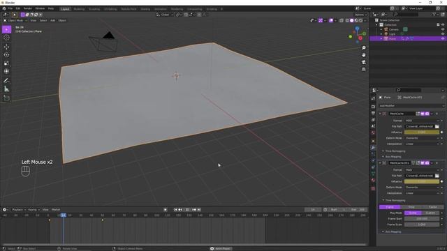Select the Rotate tool in viewport toolbar
Screen dimensions: 447x251
(6, 55)
